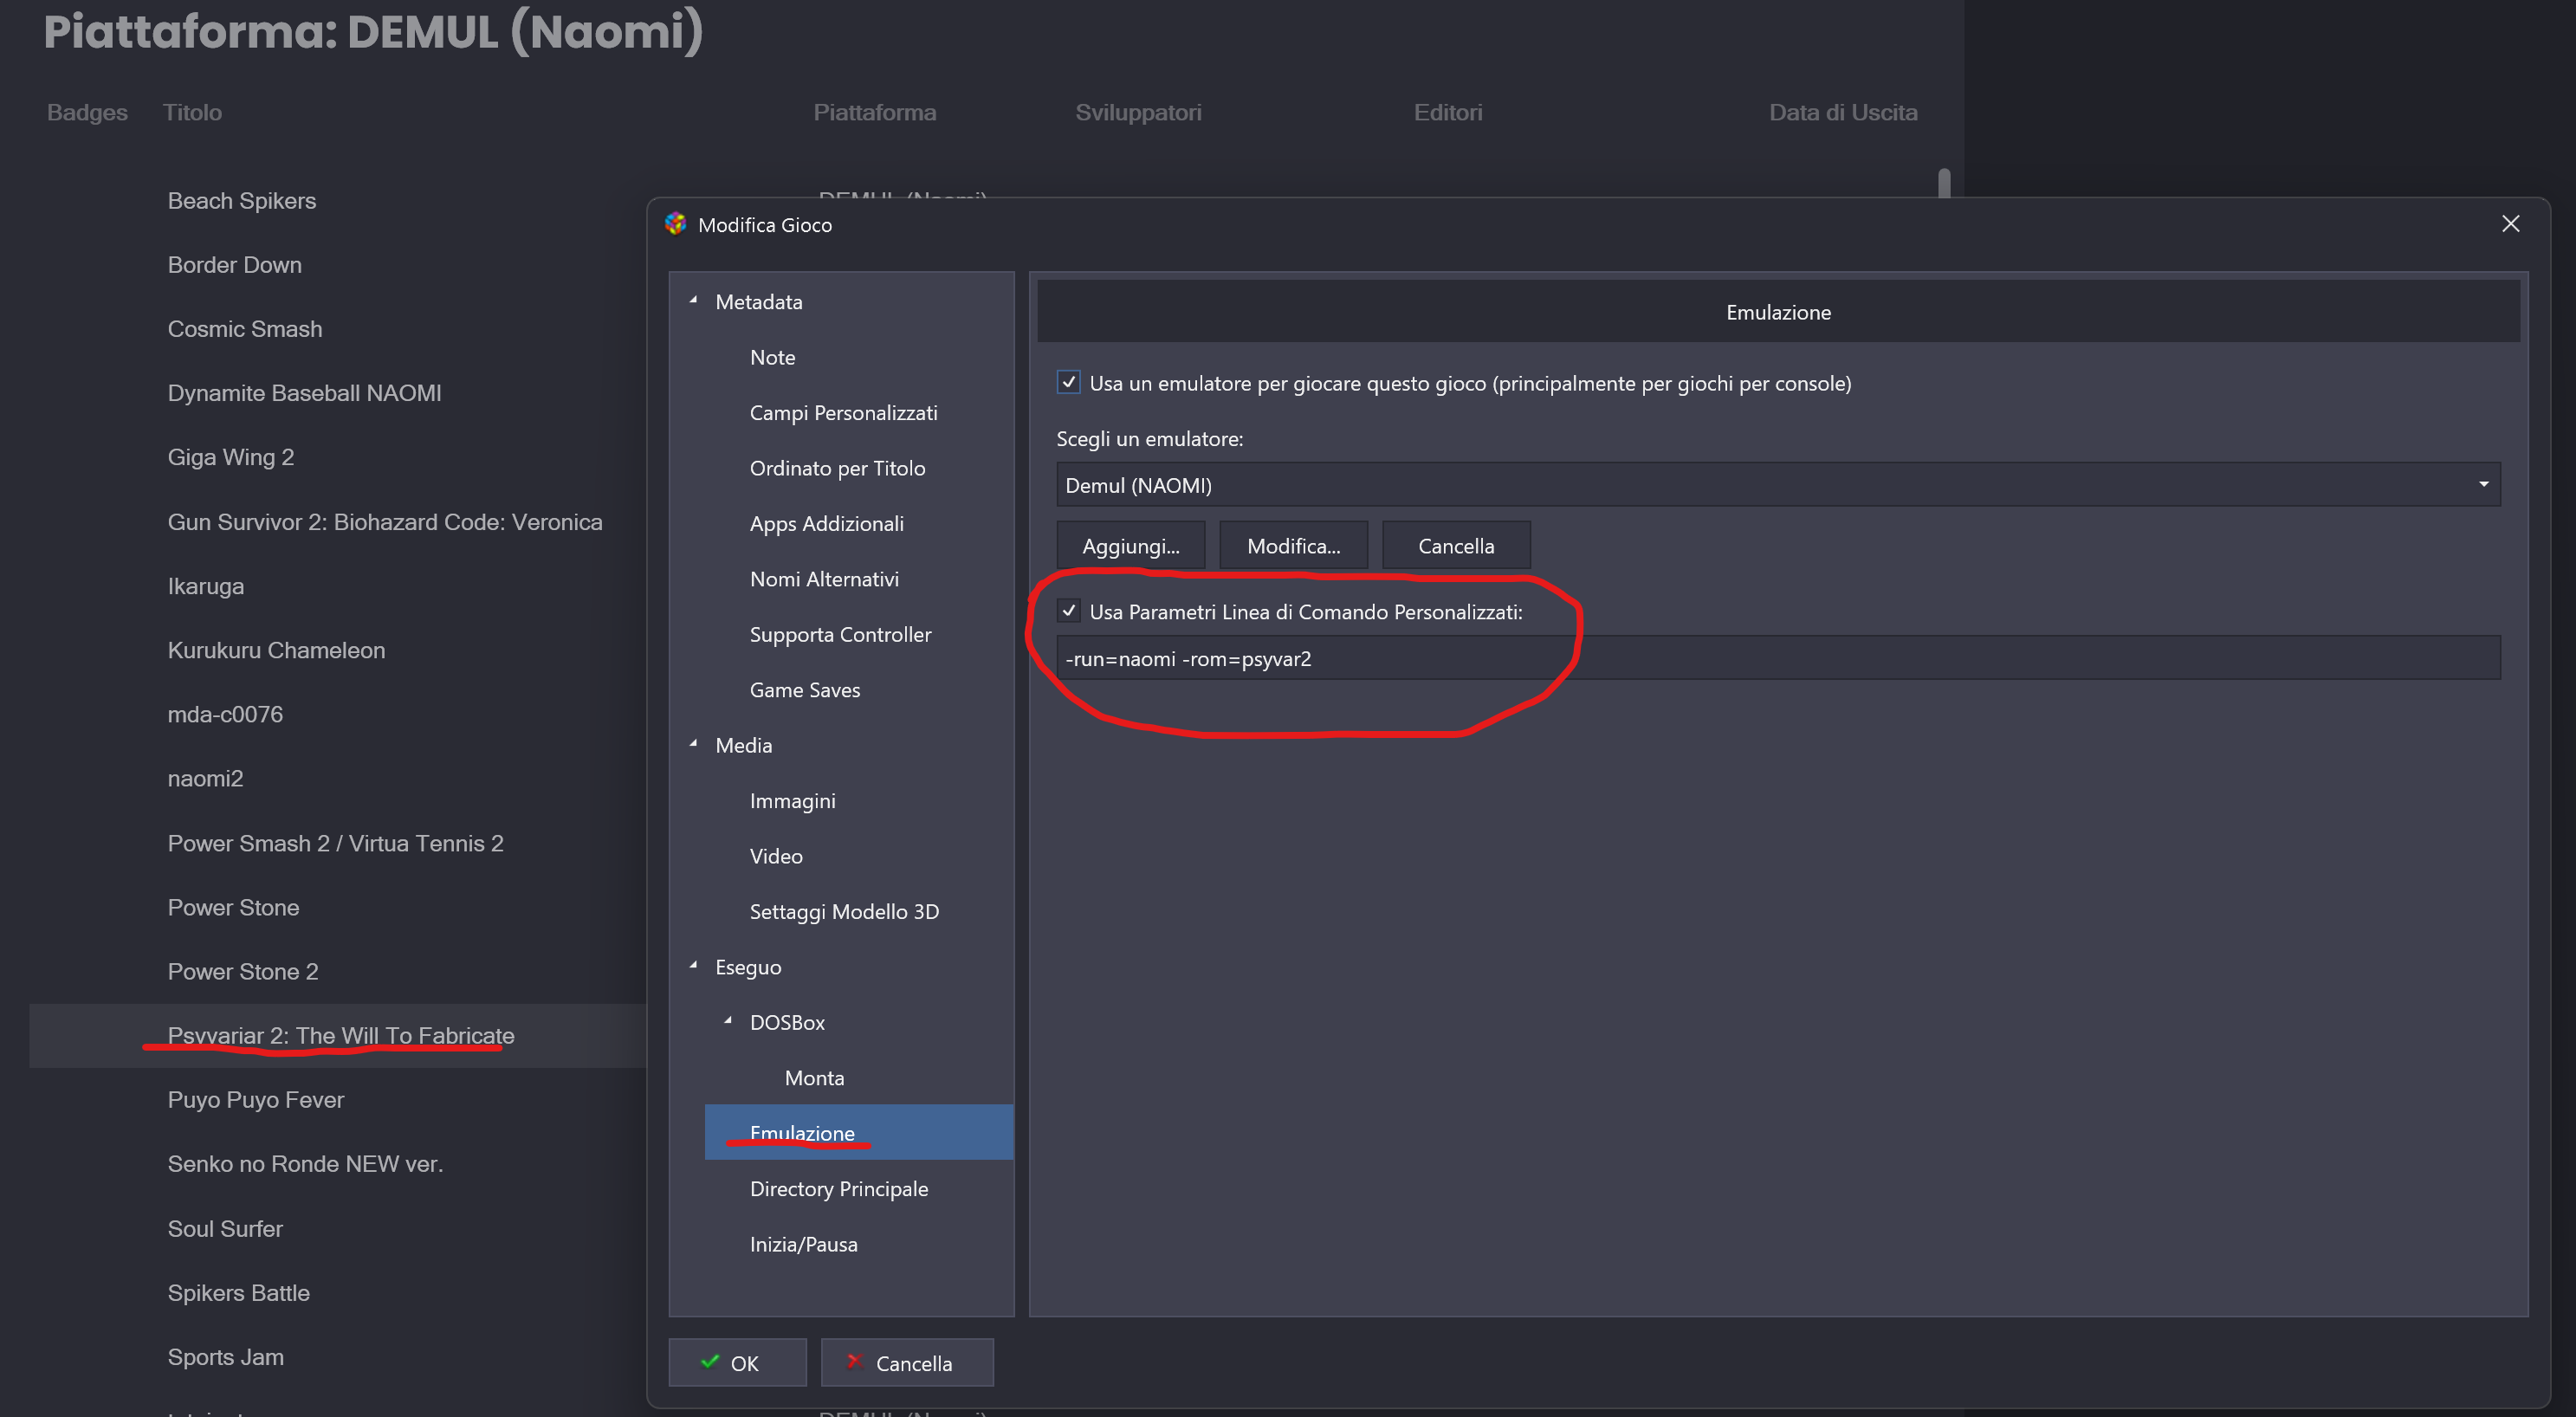Select Gun Survivor 2: Biohazard Code: Veronica
This screenshot has width=2576, height=1417.
coord(384,522)
